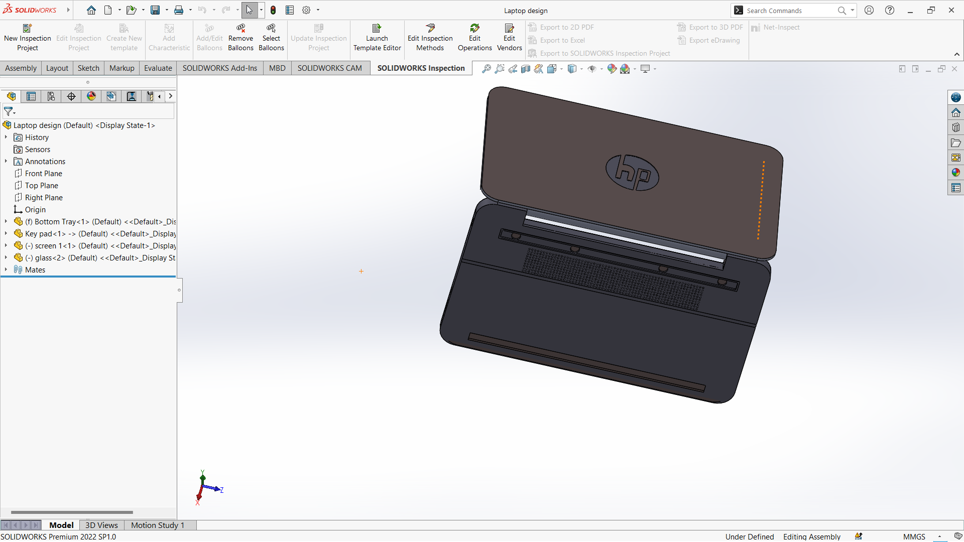Open the DimXpertManager crosshair tab

[x=71, y=96]
